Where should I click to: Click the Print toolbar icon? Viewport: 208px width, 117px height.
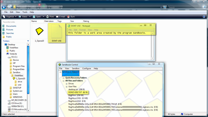coord(47,17)
